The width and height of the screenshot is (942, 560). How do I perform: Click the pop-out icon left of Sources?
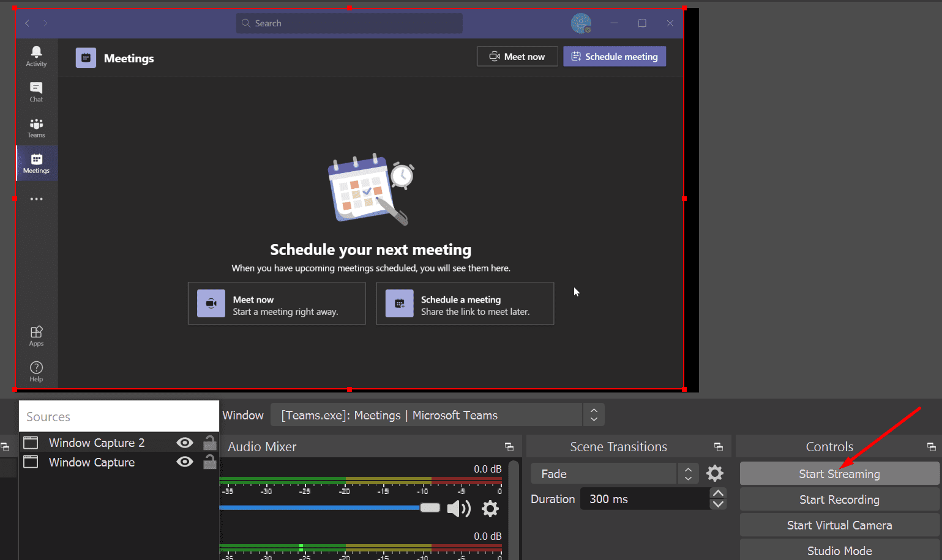tap(5, 447)
